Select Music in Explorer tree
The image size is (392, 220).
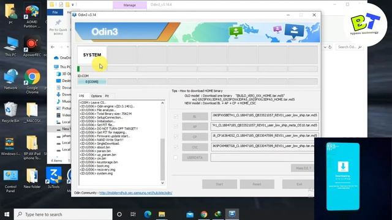click(64, 101)
